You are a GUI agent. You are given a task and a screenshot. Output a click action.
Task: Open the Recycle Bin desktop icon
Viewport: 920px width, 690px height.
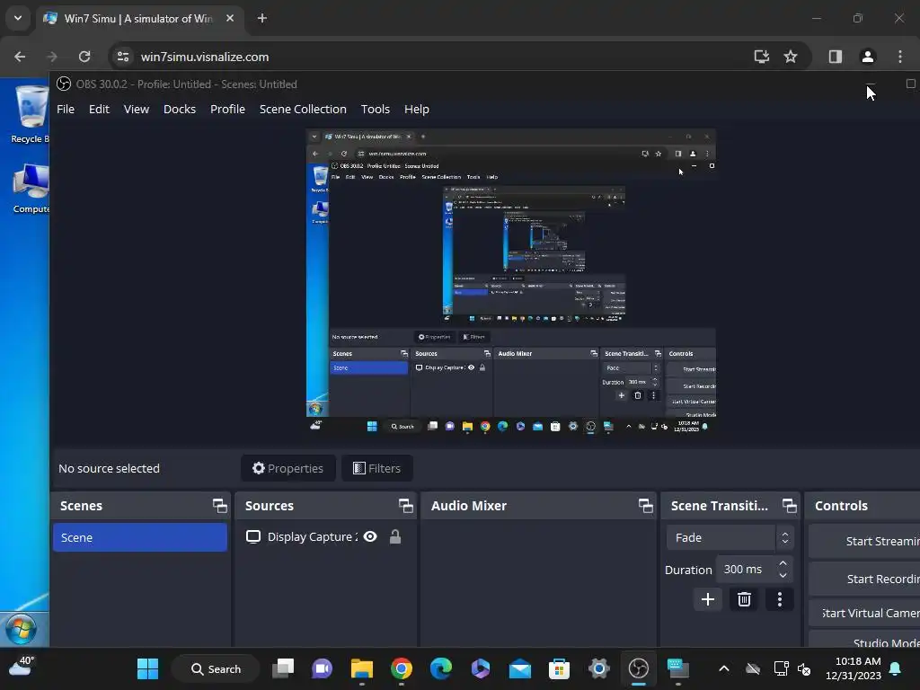pos(30,114)
